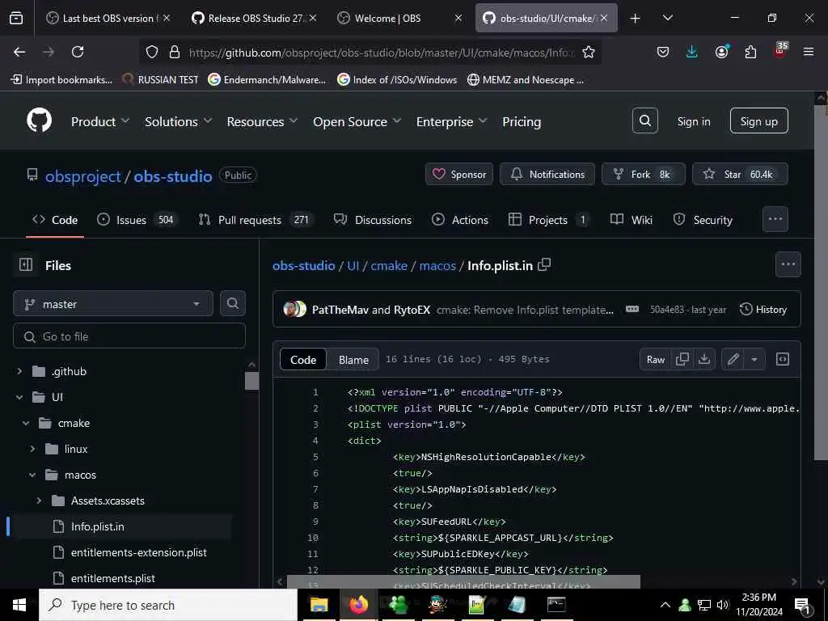Screen dimensions: 828x621
Task: Open the Firefox account icon
Action: pos(721,52)
